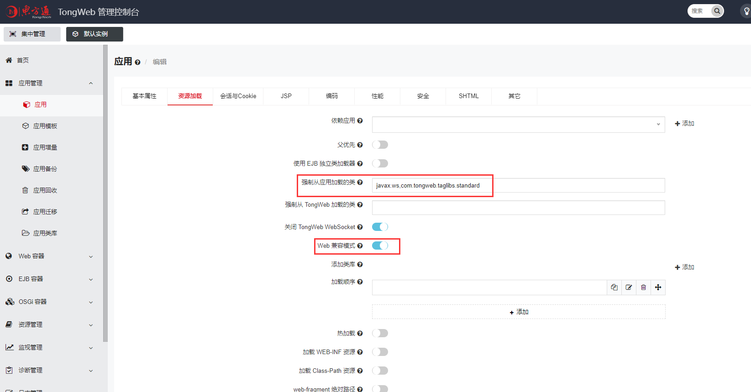
Task: Click the copy icon in load order row
Action: (x=614, y=287)
